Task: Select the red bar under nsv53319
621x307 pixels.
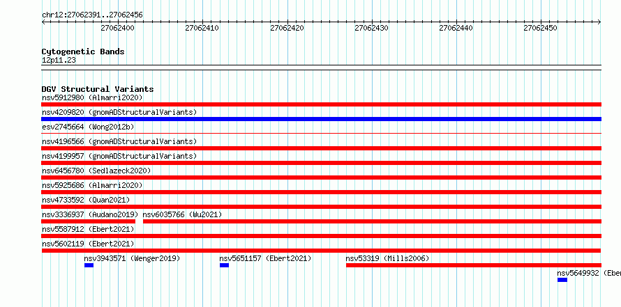Action: click(474, 265)
